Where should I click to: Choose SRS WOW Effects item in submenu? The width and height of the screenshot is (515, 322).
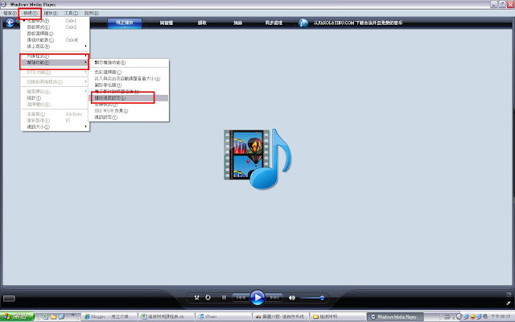(129, 111)
